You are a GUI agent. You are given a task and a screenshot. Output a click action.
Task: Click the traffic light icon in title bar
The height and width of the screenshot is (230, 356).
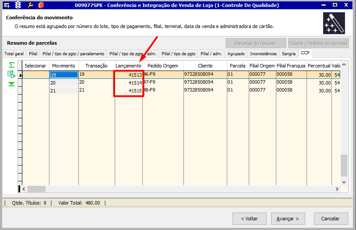point(18,5)
